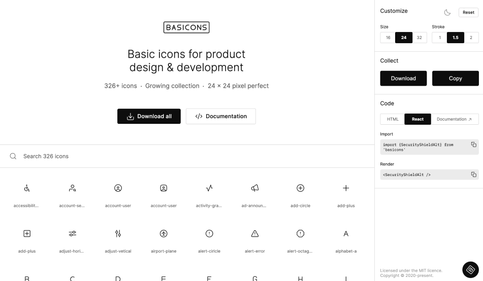Select the accessibility wheelchair icon
The image size is (483, 281).
(x=27, y=188)
